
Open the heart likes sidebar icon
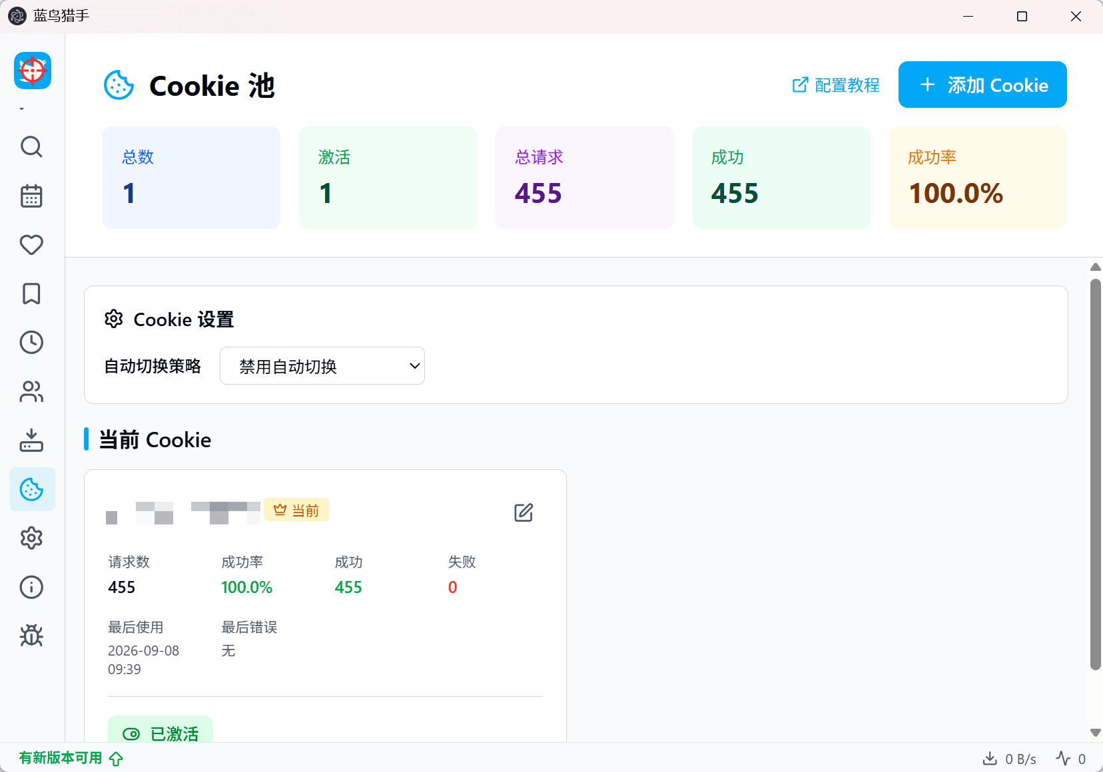pyautogui.click(x=31, y=245)
